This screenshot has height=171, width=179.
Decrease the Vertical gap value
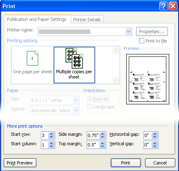point(155,146)
